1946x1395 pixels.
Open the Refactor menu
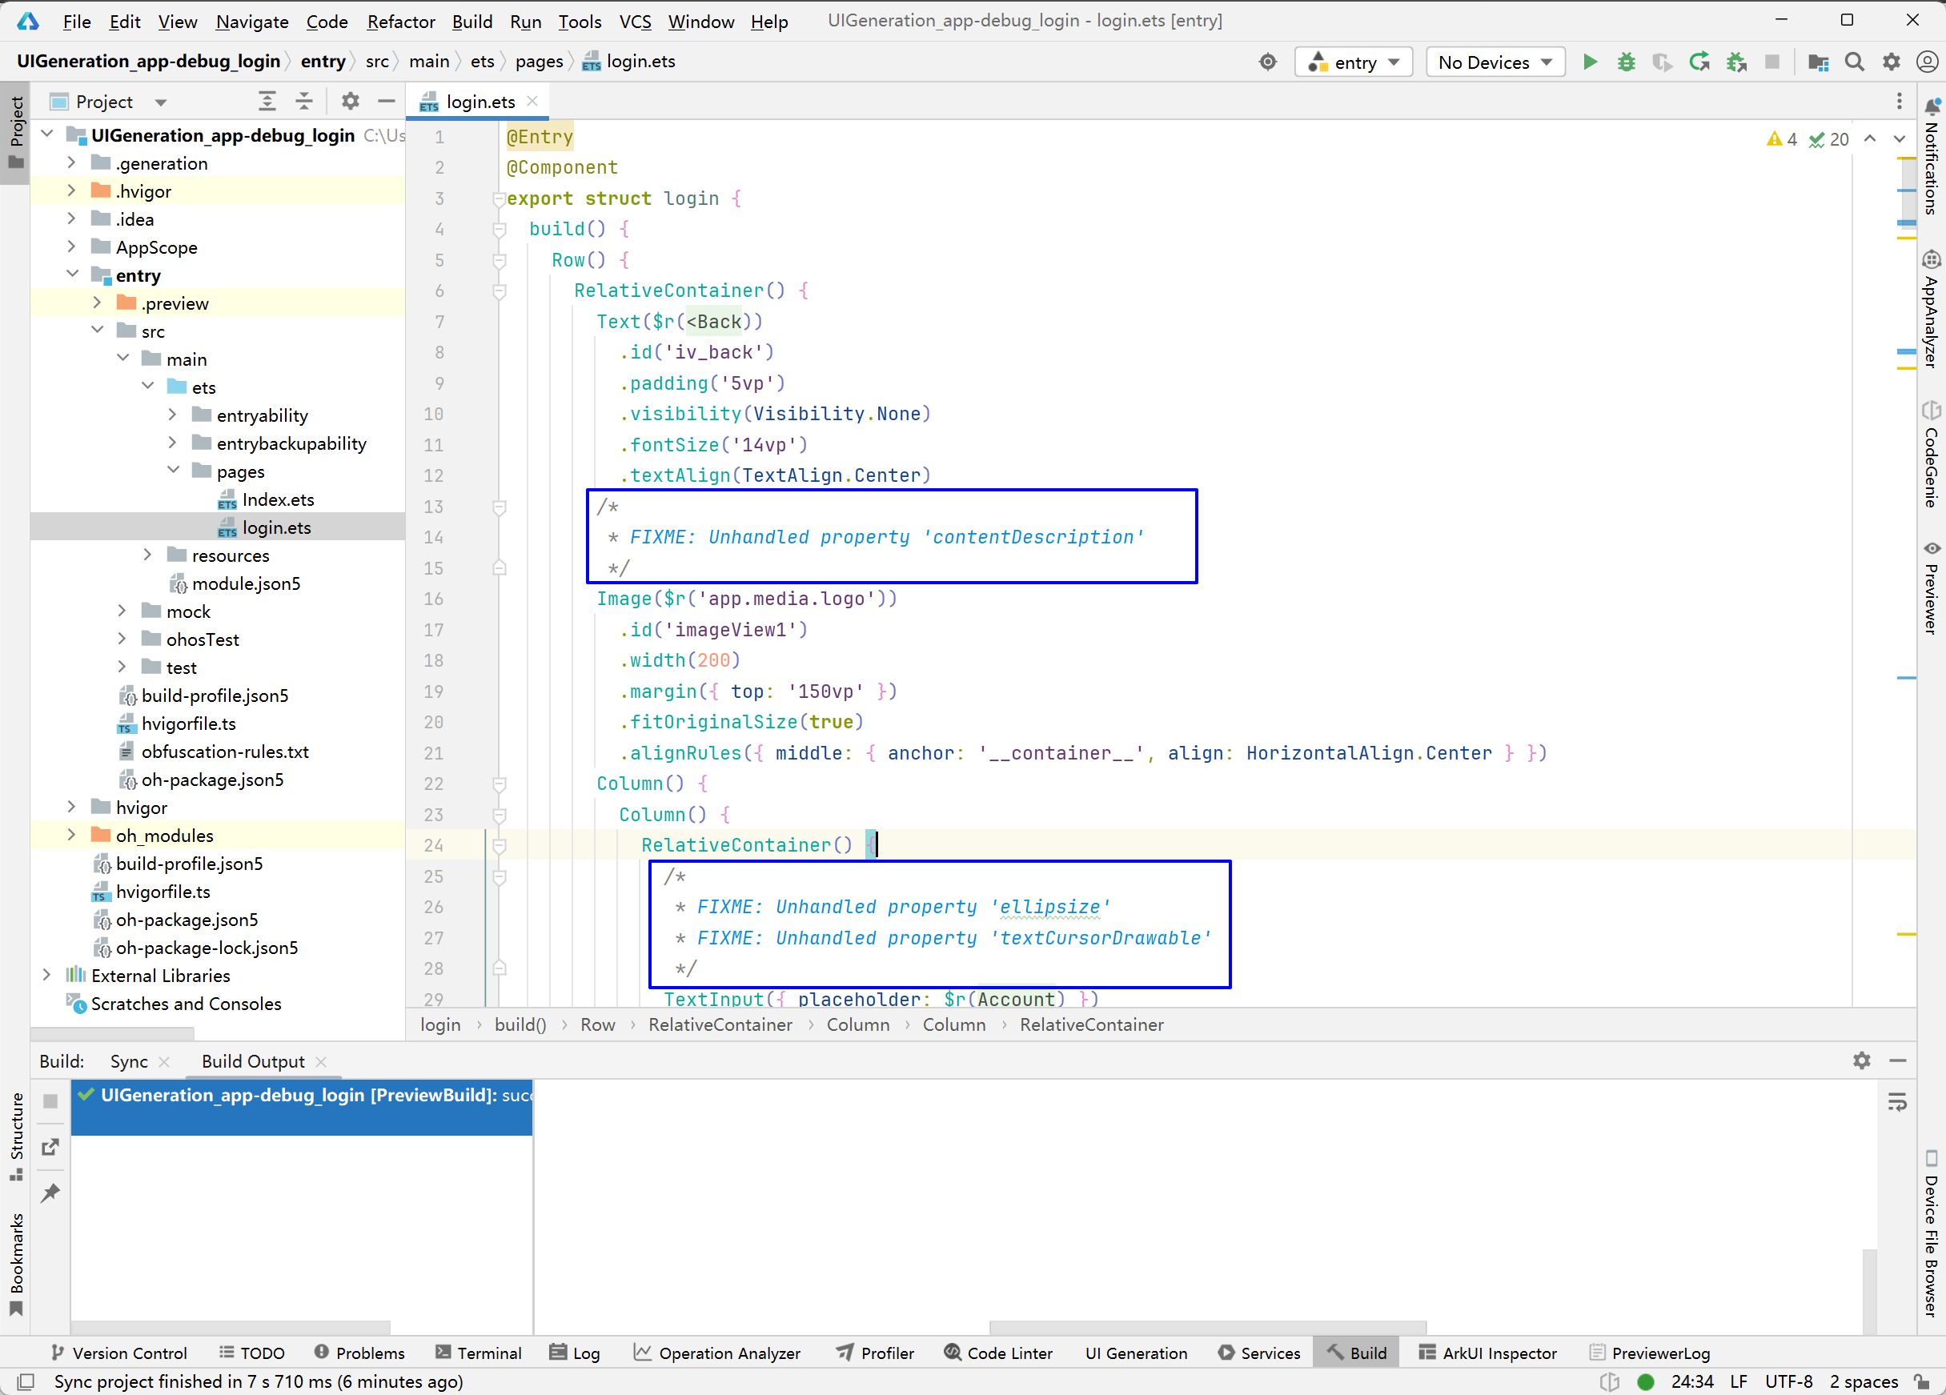(401, 22)
